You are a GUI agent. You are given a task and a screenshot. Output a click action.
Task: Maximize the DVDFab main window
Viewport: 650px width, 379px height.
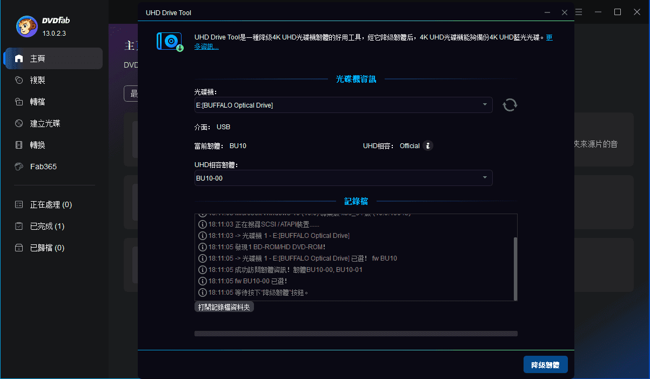(x=618, y=12)
